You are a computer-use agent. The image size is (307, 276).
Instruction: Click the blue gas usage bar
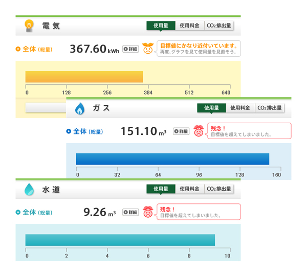pyautogui.click(x=172, y=159)
